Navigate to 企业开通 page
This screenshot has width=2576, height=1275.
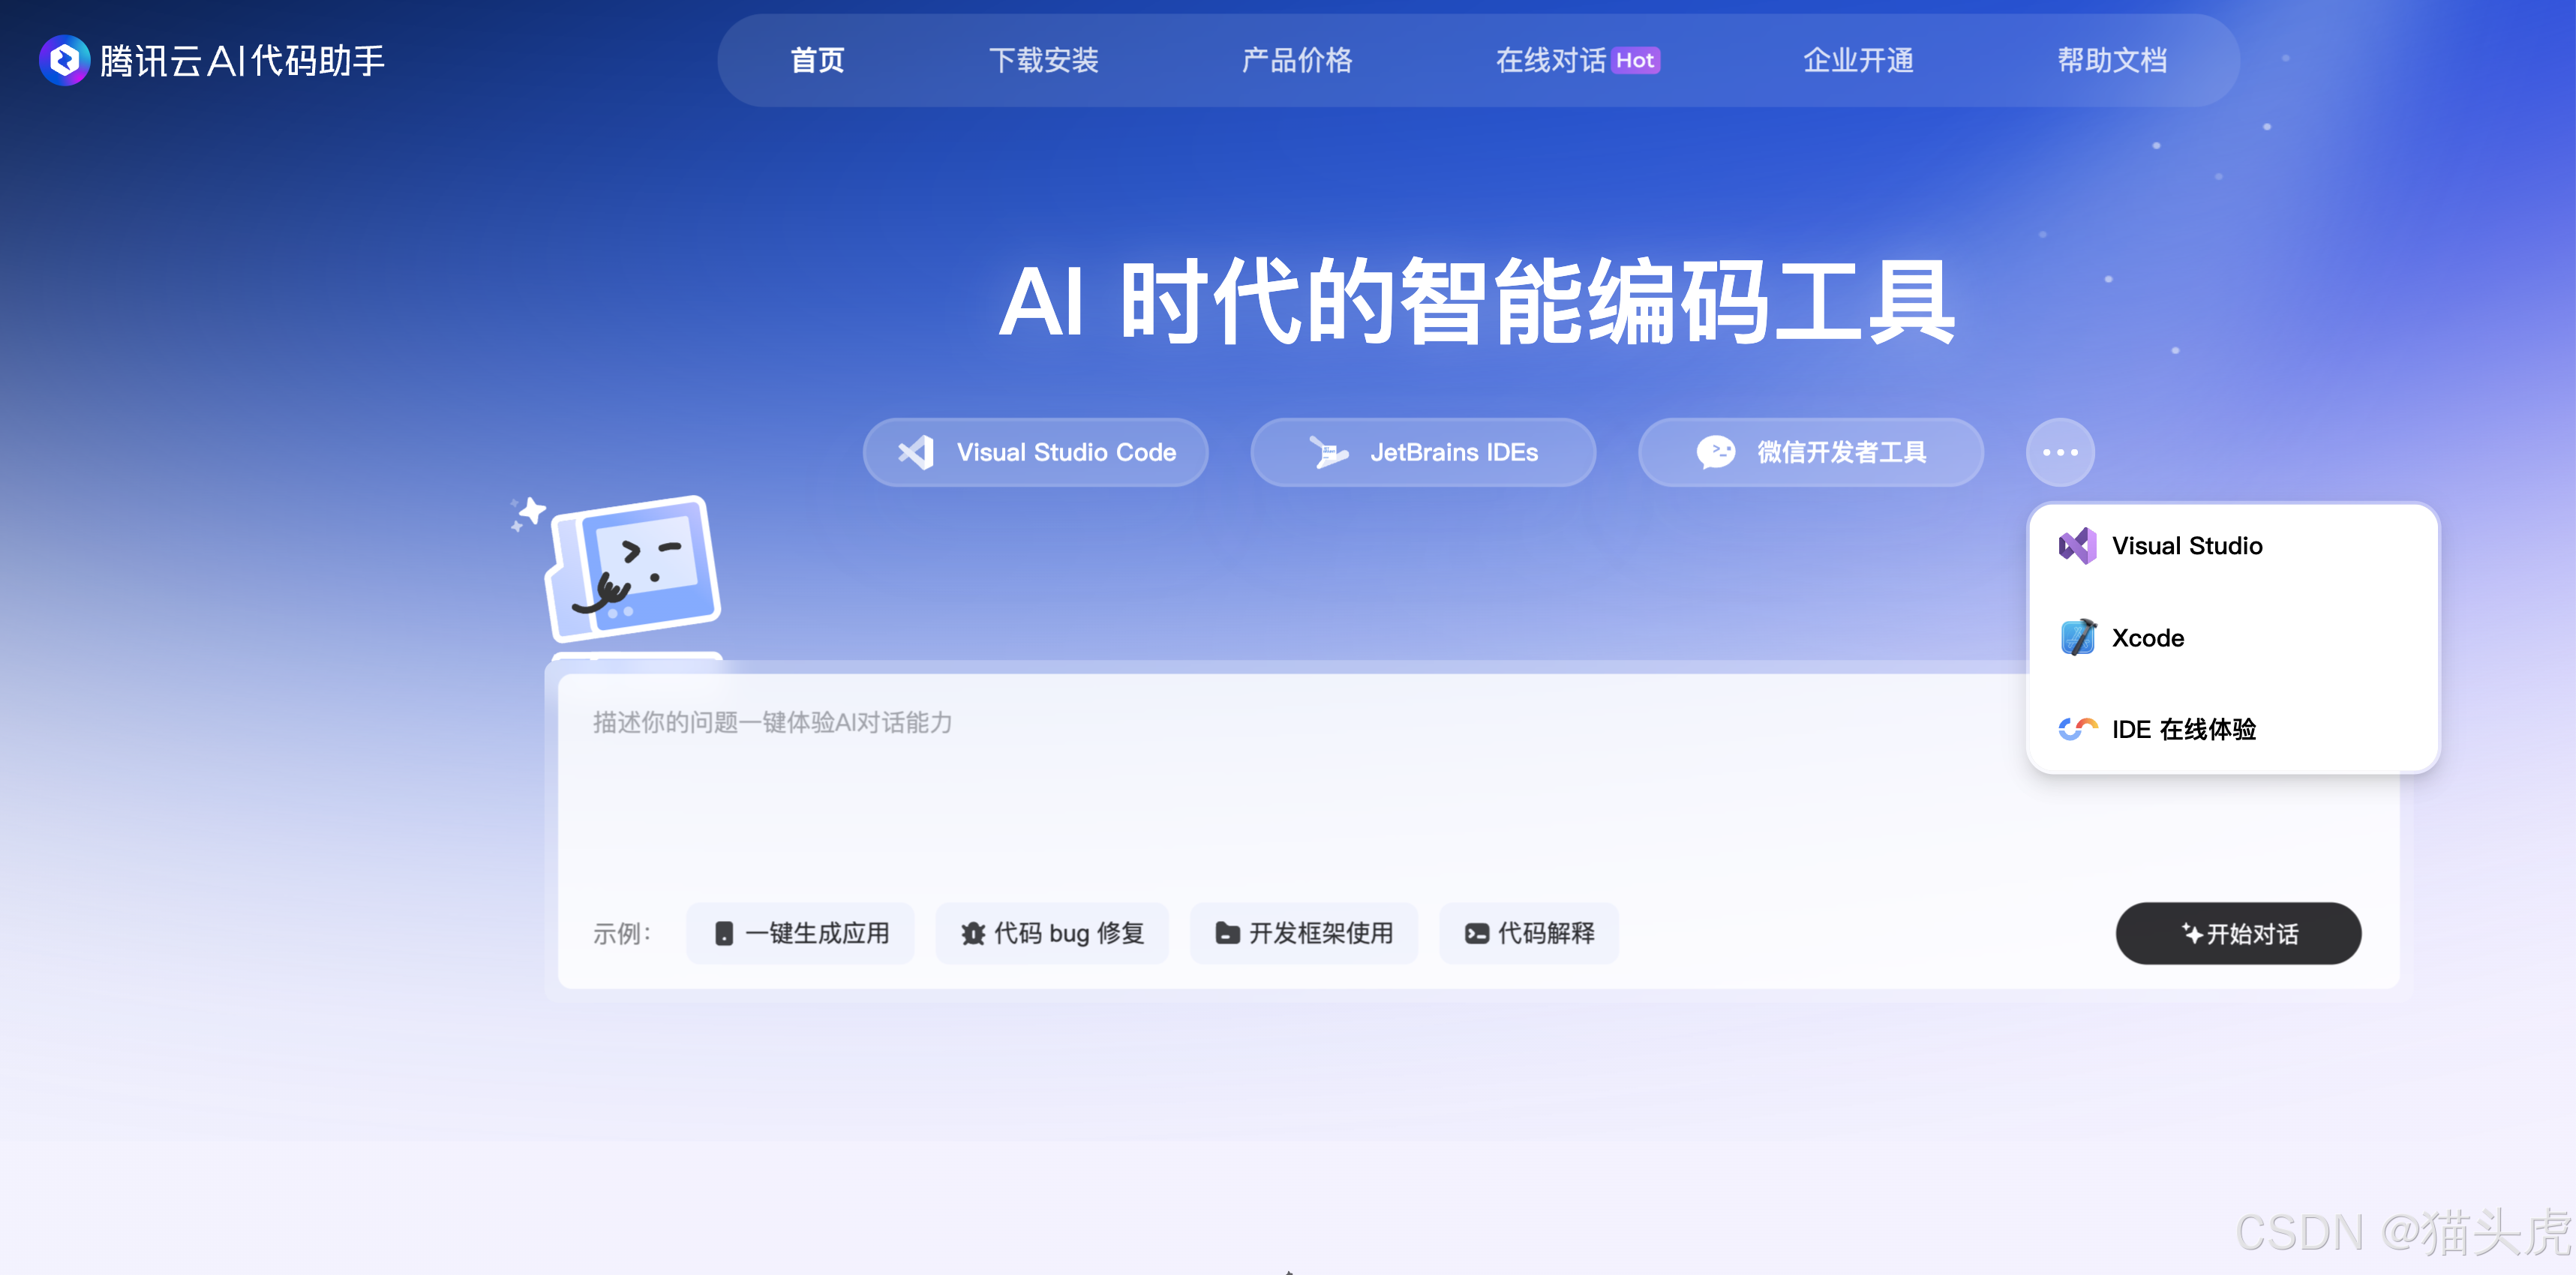tap(1857, 61)
